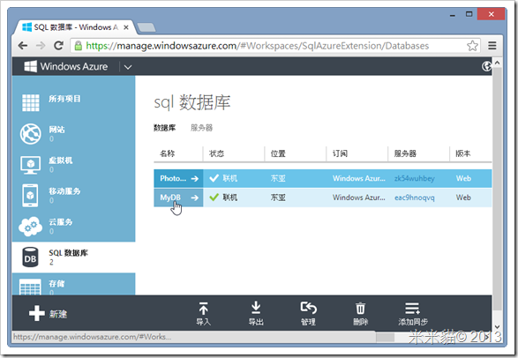This screenshot has width=518, height=358.
Task: Open server link eac9hnoqvq
Action: 414,198
